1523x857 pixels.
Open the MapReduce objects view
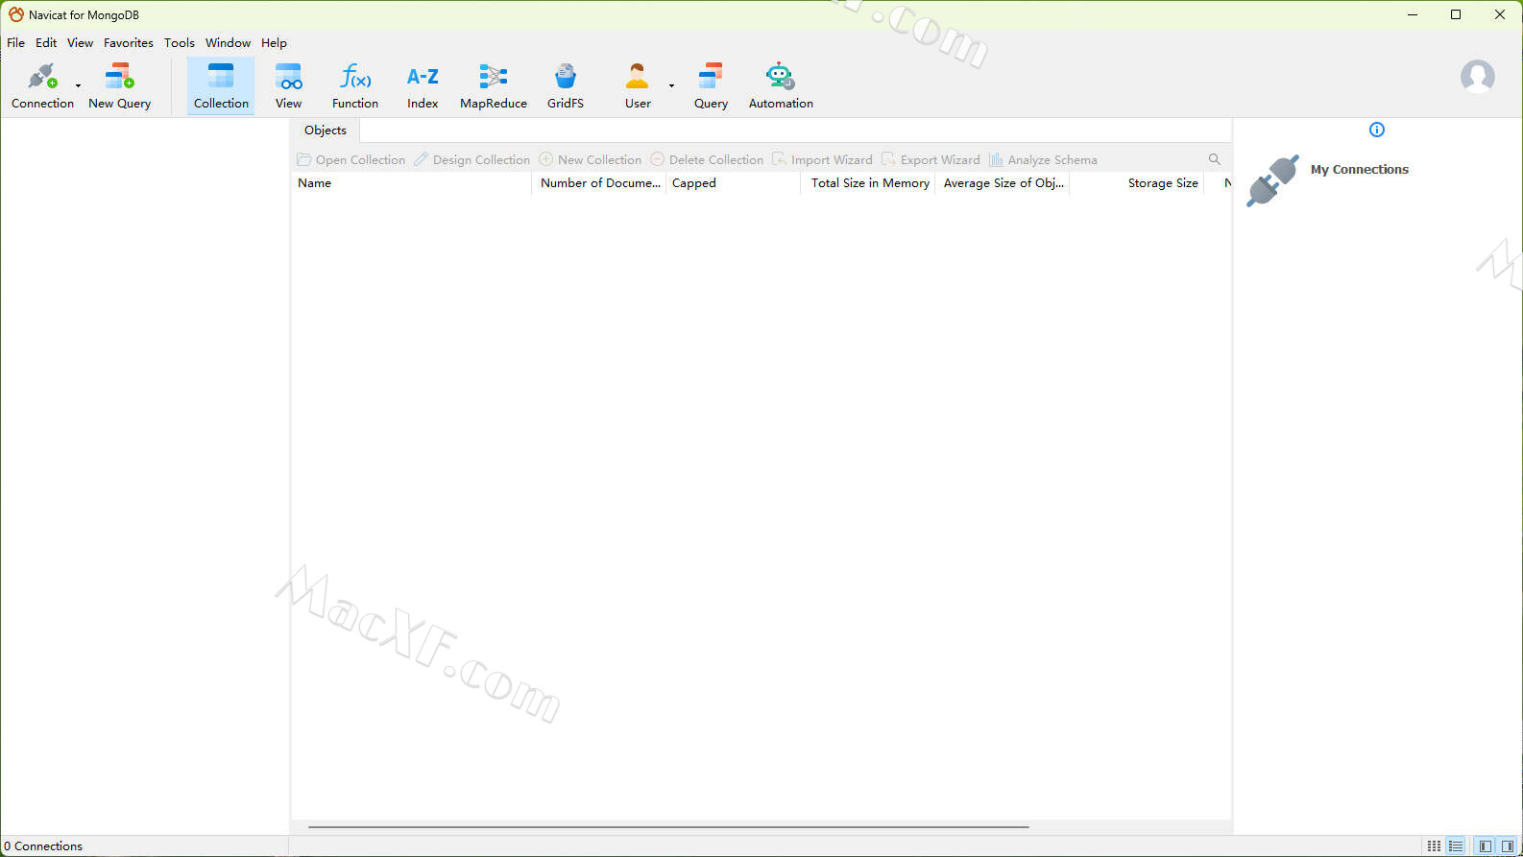coord(493,85)
